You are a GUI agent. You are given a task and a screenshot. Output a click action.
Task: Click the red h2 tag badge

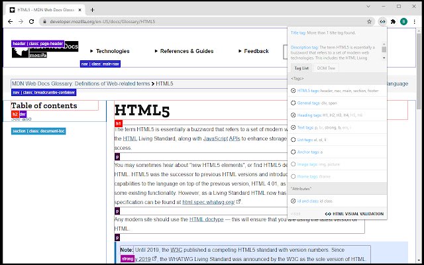point(15,115)
